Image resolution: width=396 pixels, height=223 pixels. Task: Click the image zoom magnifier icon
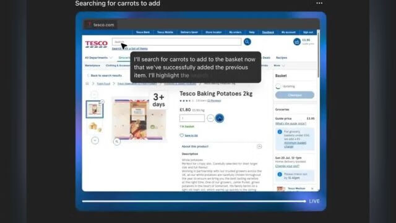(x=117, y=142)
